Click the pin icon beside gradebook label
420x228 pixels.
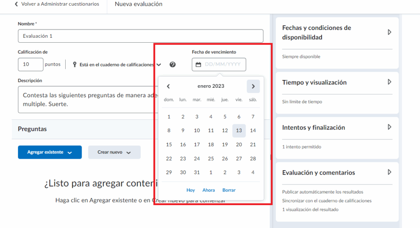click(x=75, y=64)
